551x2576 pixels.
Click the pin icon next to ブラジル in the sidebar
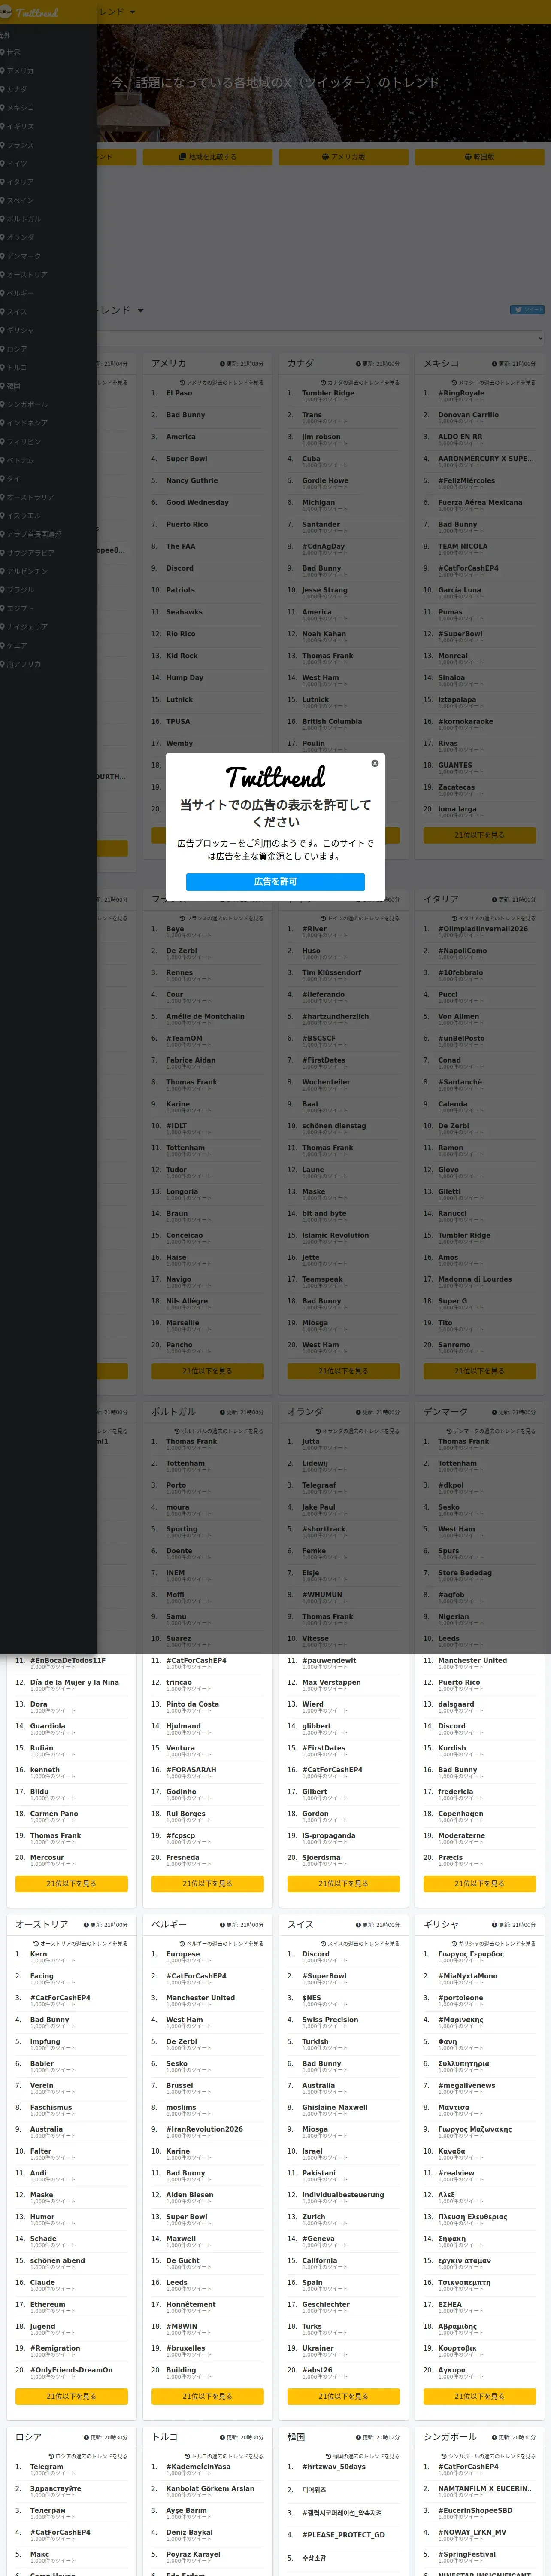click(x=3, y=590)
